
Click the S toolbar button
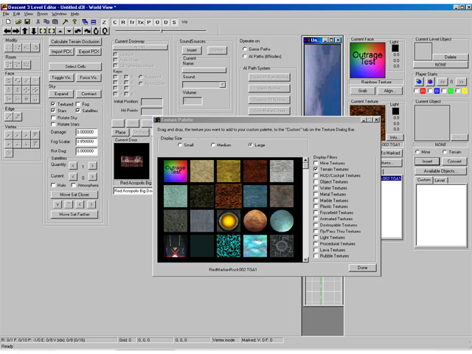[174, 22]
